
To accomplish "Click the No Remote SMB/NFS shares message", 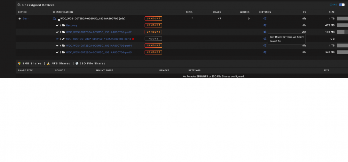I will point(213,76).
